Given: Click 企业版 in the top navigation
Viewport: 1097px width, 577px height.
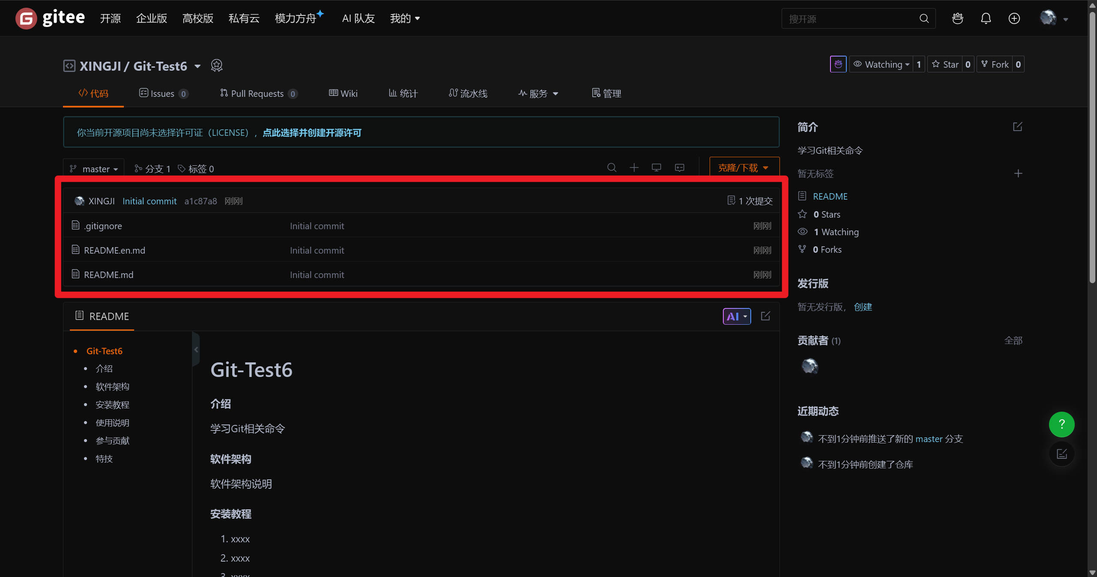Looking at the screenshot, I should pyautogui.click(x=152, y=18).
